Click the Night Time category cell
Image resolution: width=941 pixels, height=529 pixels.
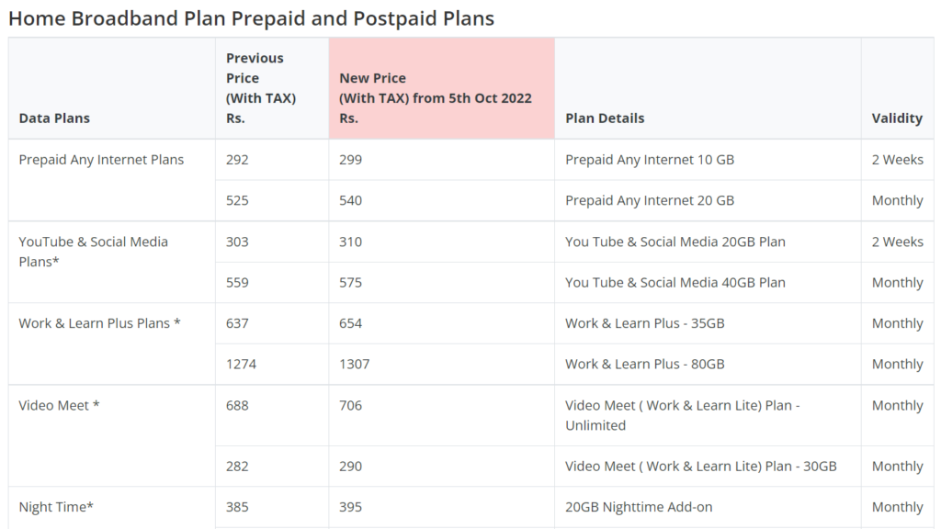pos(111,507)
